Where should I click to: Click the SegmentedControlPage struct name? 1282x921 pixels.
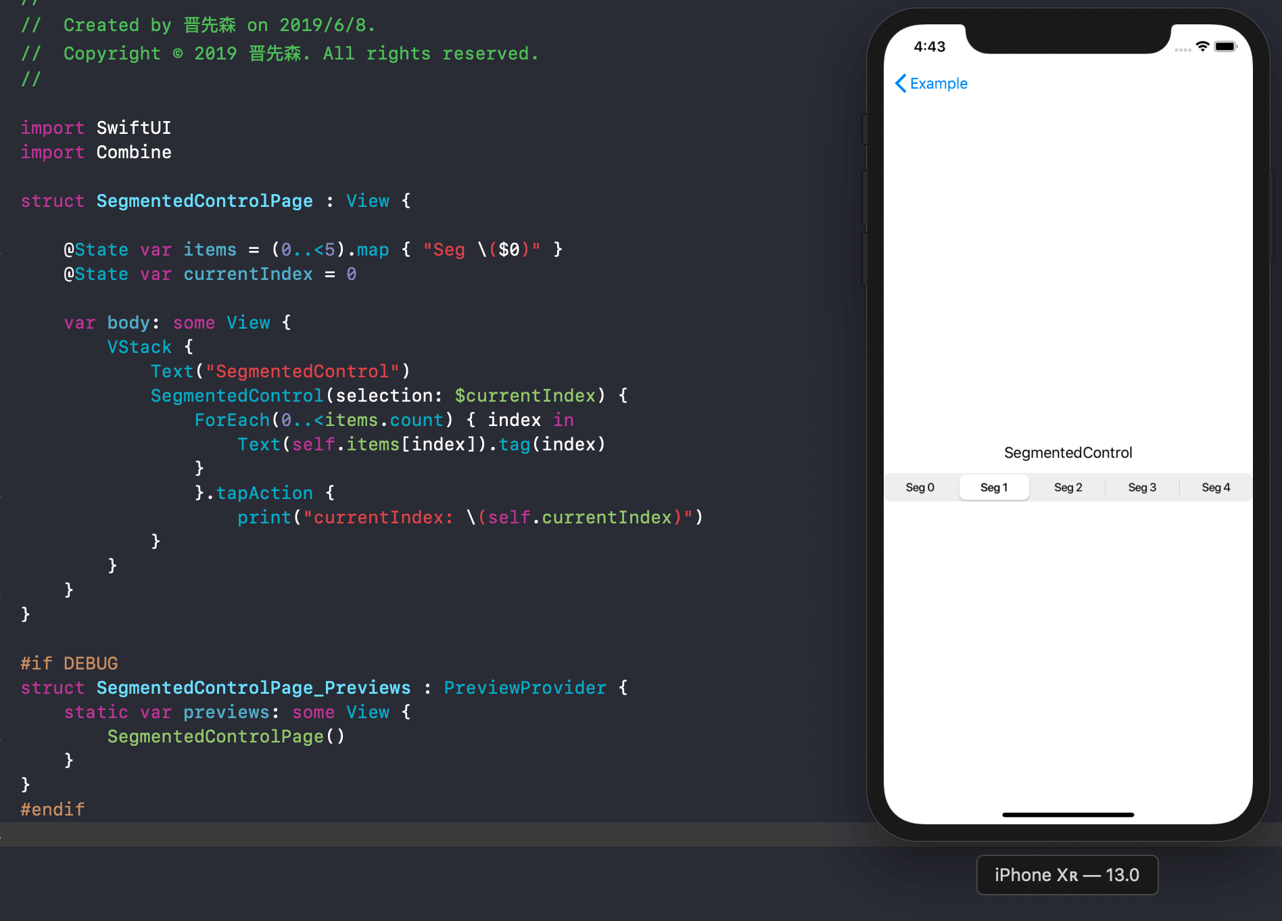[x=204, y=200]
